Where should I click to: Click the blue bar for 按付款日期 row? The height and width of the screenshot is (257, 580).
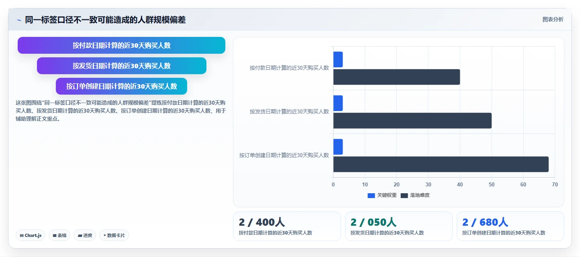tap(338, 59)
